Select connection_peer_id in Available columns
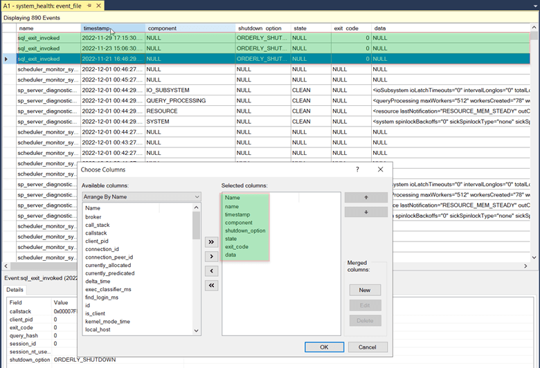 click(109, 257)
